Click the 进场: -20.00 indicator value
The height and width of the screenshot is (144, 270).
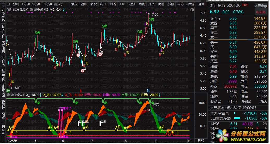[x=149, y=95]
